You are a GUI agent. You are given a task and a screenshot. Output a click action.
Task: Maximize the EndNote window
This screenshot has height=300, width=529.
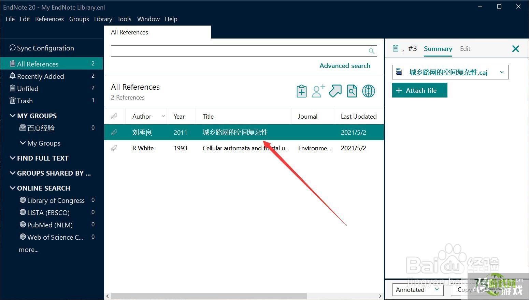point(499,7)
